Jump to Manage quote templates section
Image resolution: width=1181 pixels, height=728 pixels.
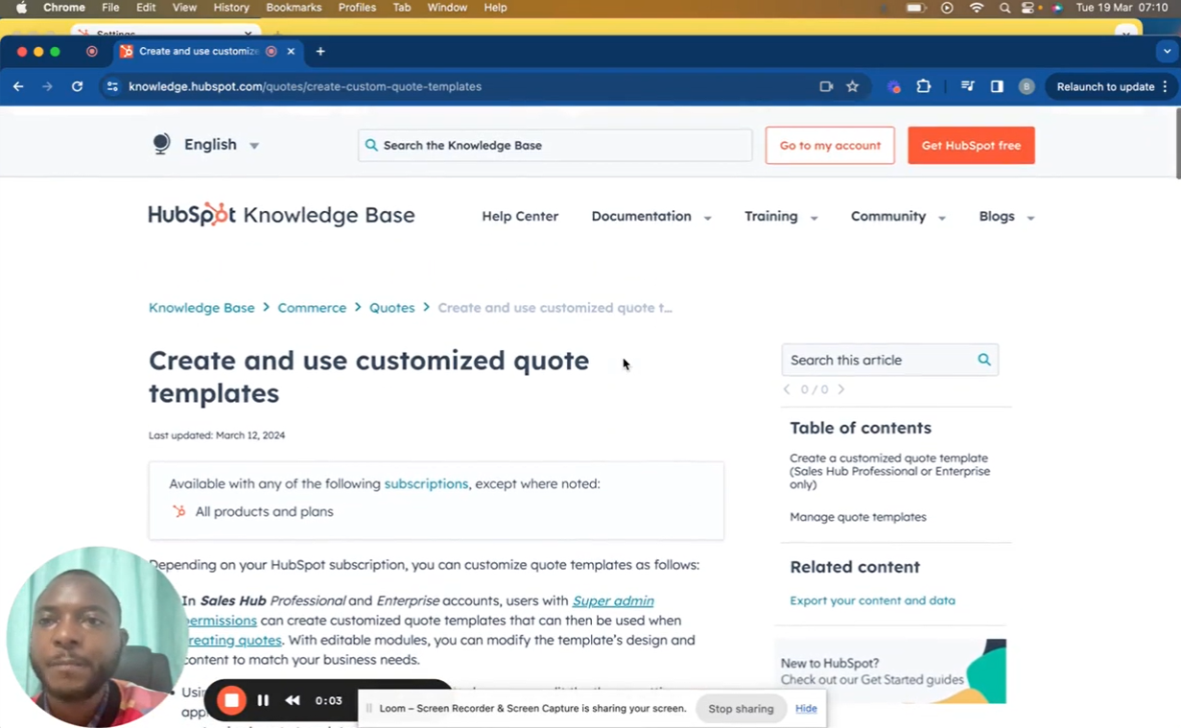pos(858,517)
